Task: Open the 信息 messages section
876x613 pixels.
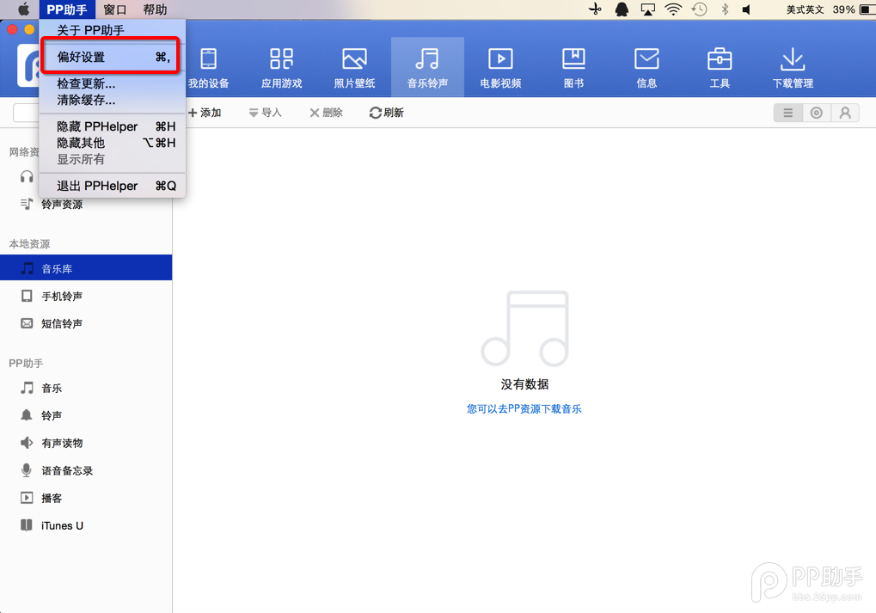Action: coord(646,67)
